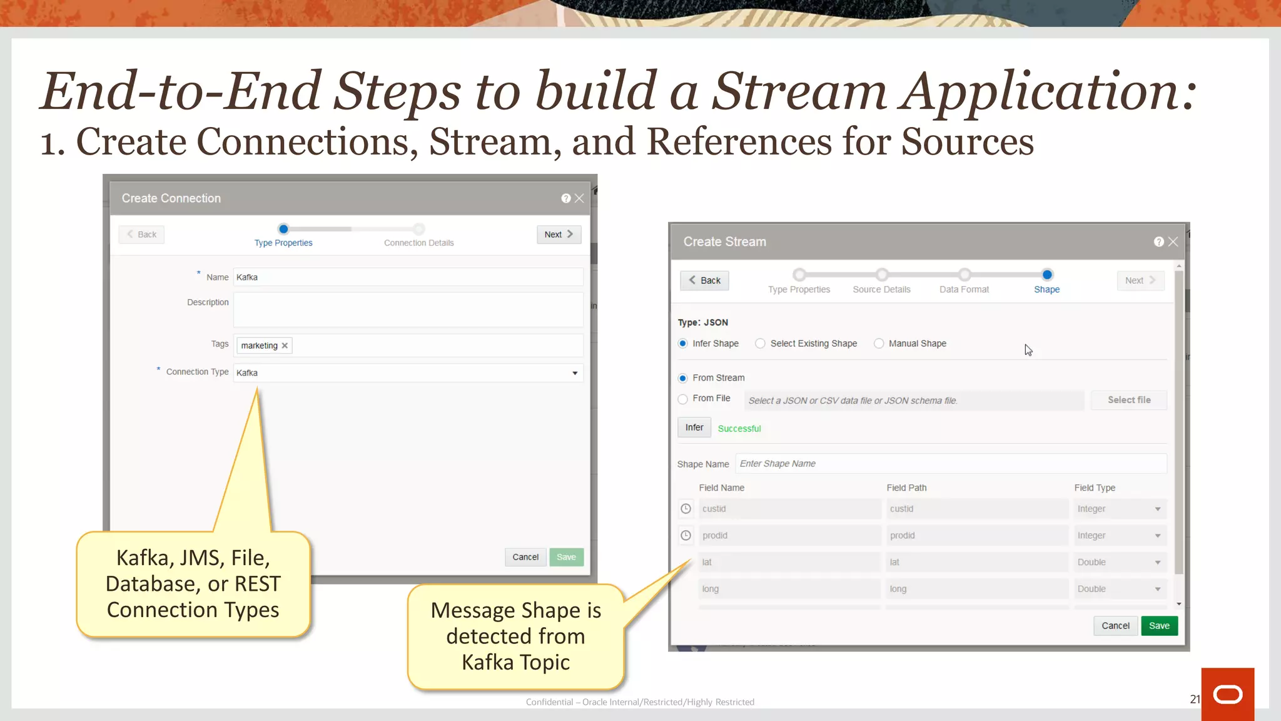Select From Stream radio option
Screen dimensions: 1281x721
click(x=682, y=378)
